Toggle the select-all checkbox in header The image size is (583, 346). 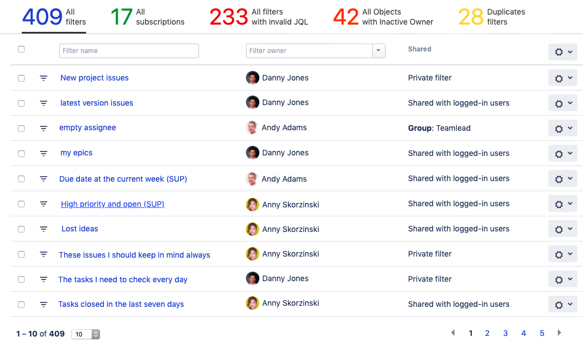point(21,49)
